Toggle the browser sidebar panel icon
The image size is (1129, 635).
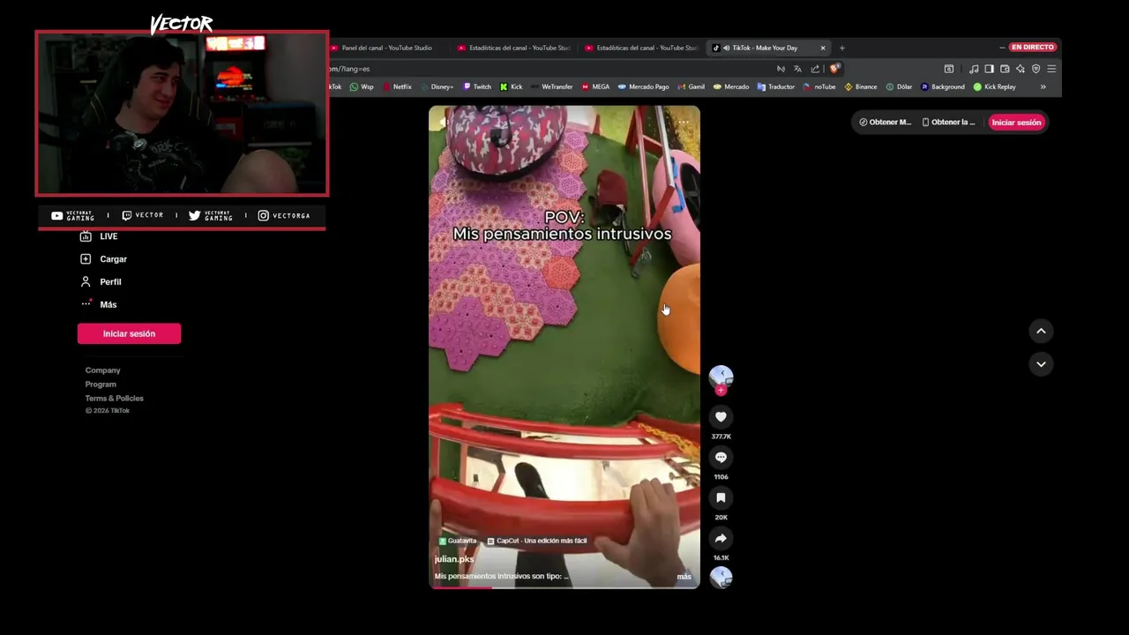point(989,69)
